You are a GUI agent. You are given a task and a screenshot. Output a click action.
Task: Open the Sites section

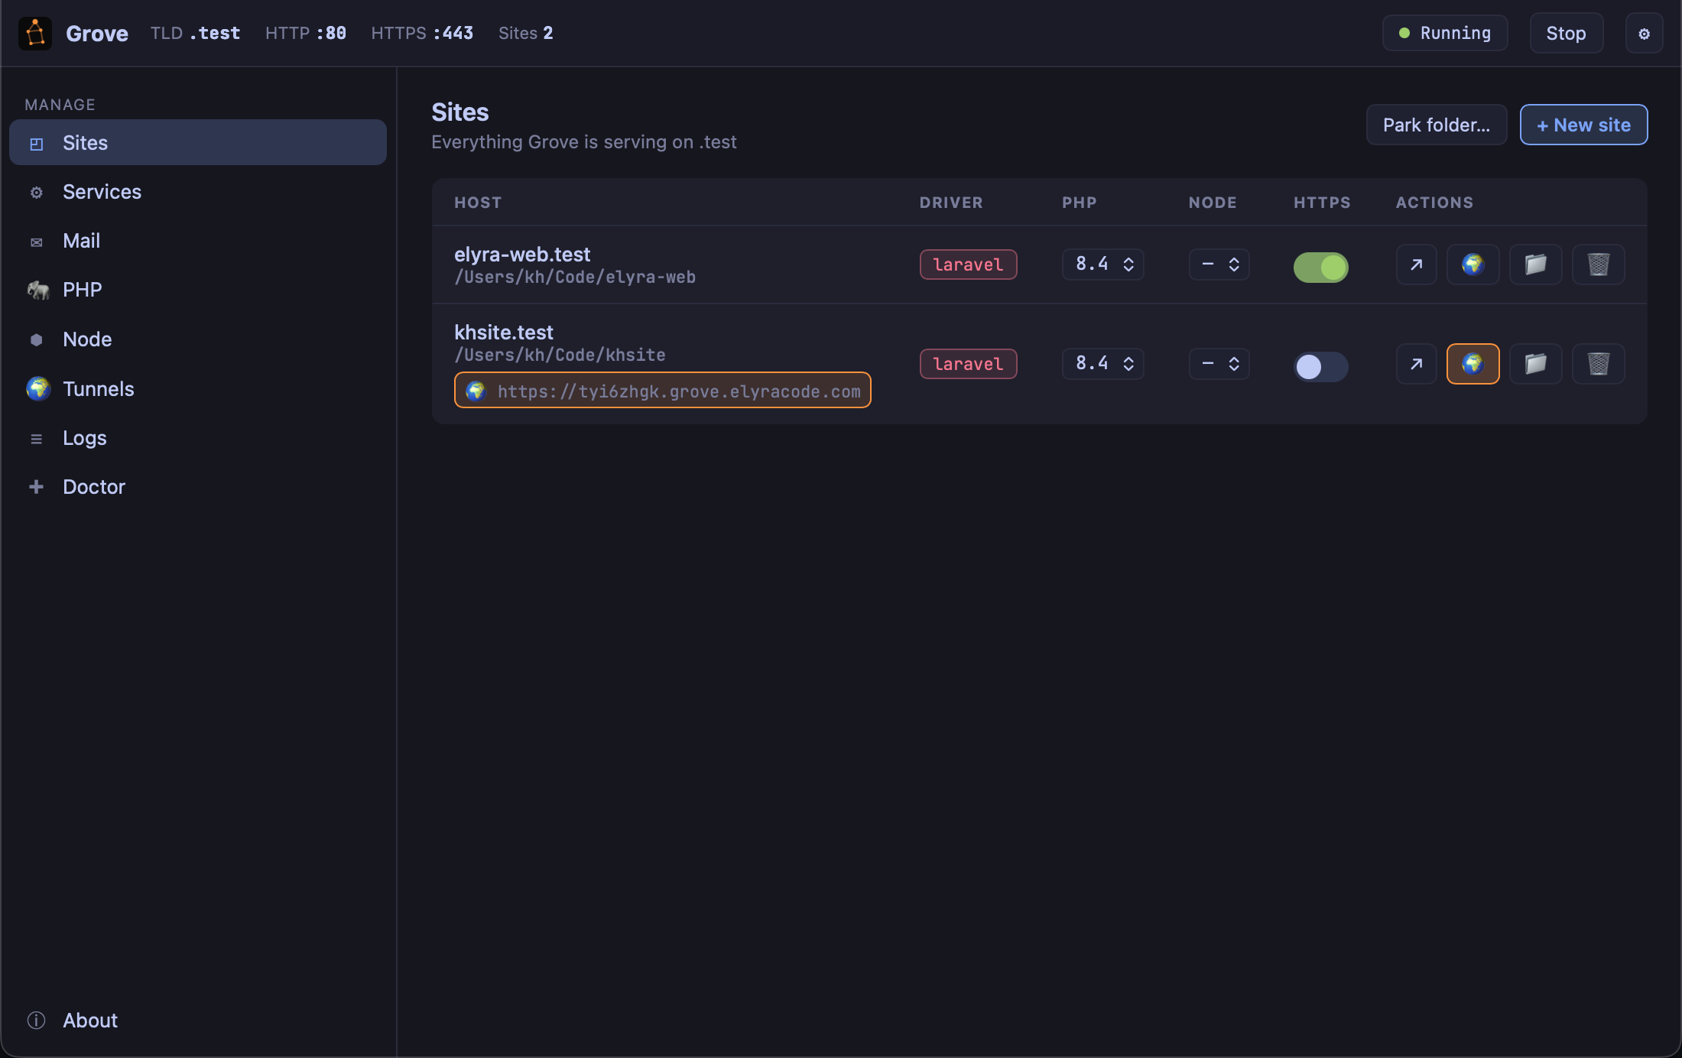coord(198,142)
